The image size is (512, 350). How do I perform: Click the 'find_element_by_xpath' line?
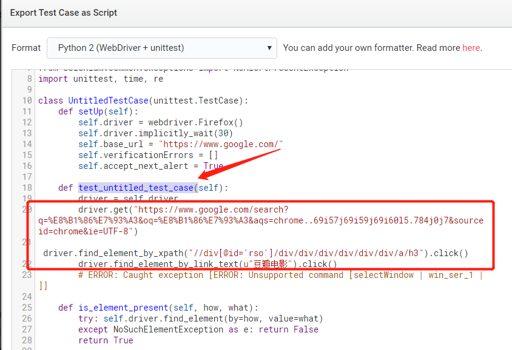pos(255,253)
